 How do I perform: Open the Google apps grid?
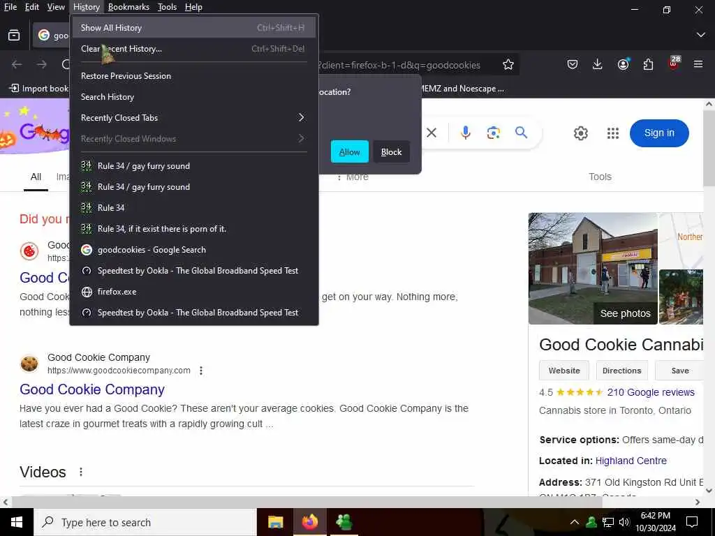(x=613, y=133)
